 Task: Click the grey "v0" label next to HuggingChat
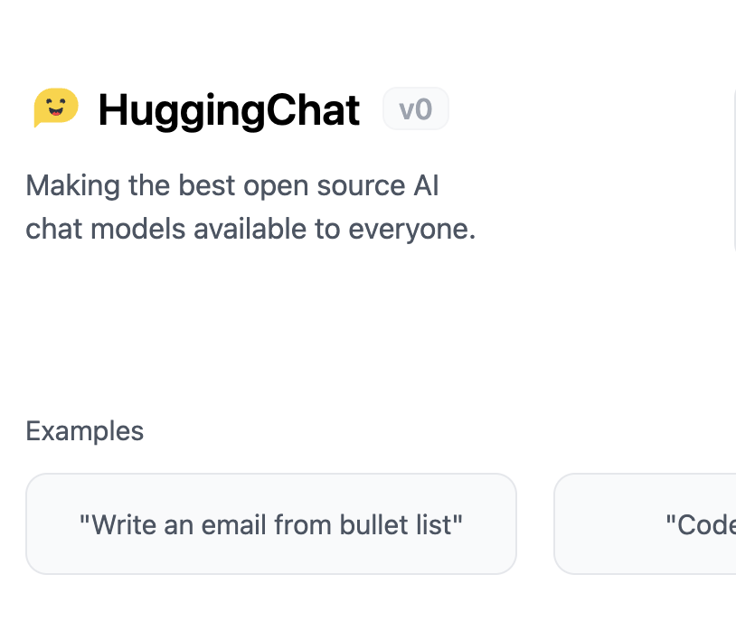coord(416,109)
